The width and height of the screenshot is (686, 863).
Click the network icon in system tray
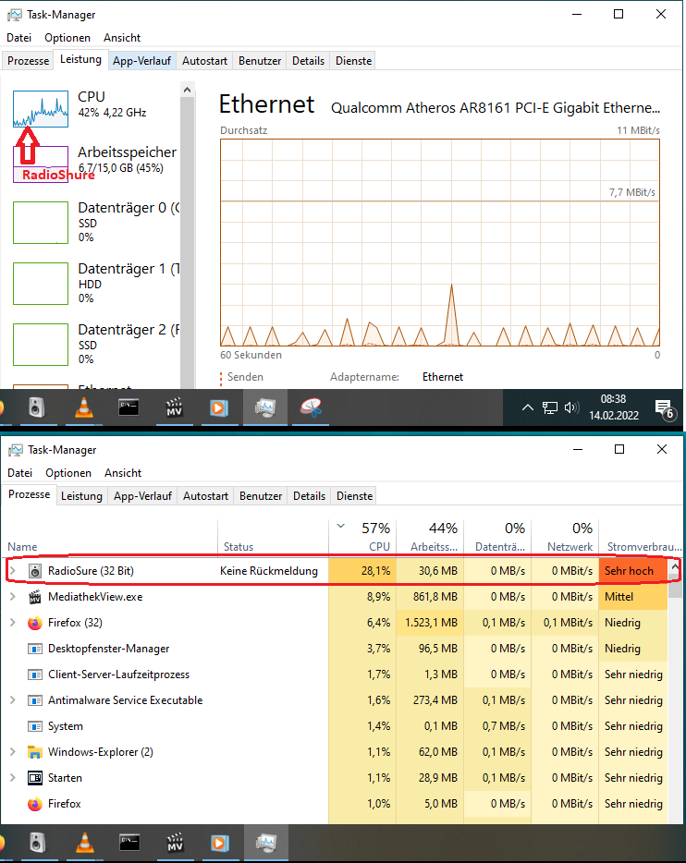(x=549, y=407)
